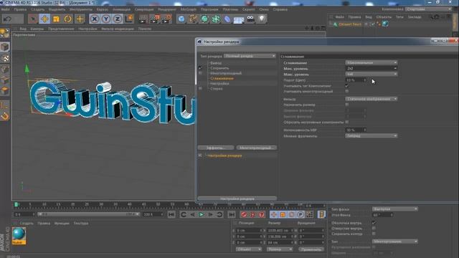The height and width of the screenshot is (258, 459).
Task: Click the Apply button in coordinates
Action: pos(311,249)
